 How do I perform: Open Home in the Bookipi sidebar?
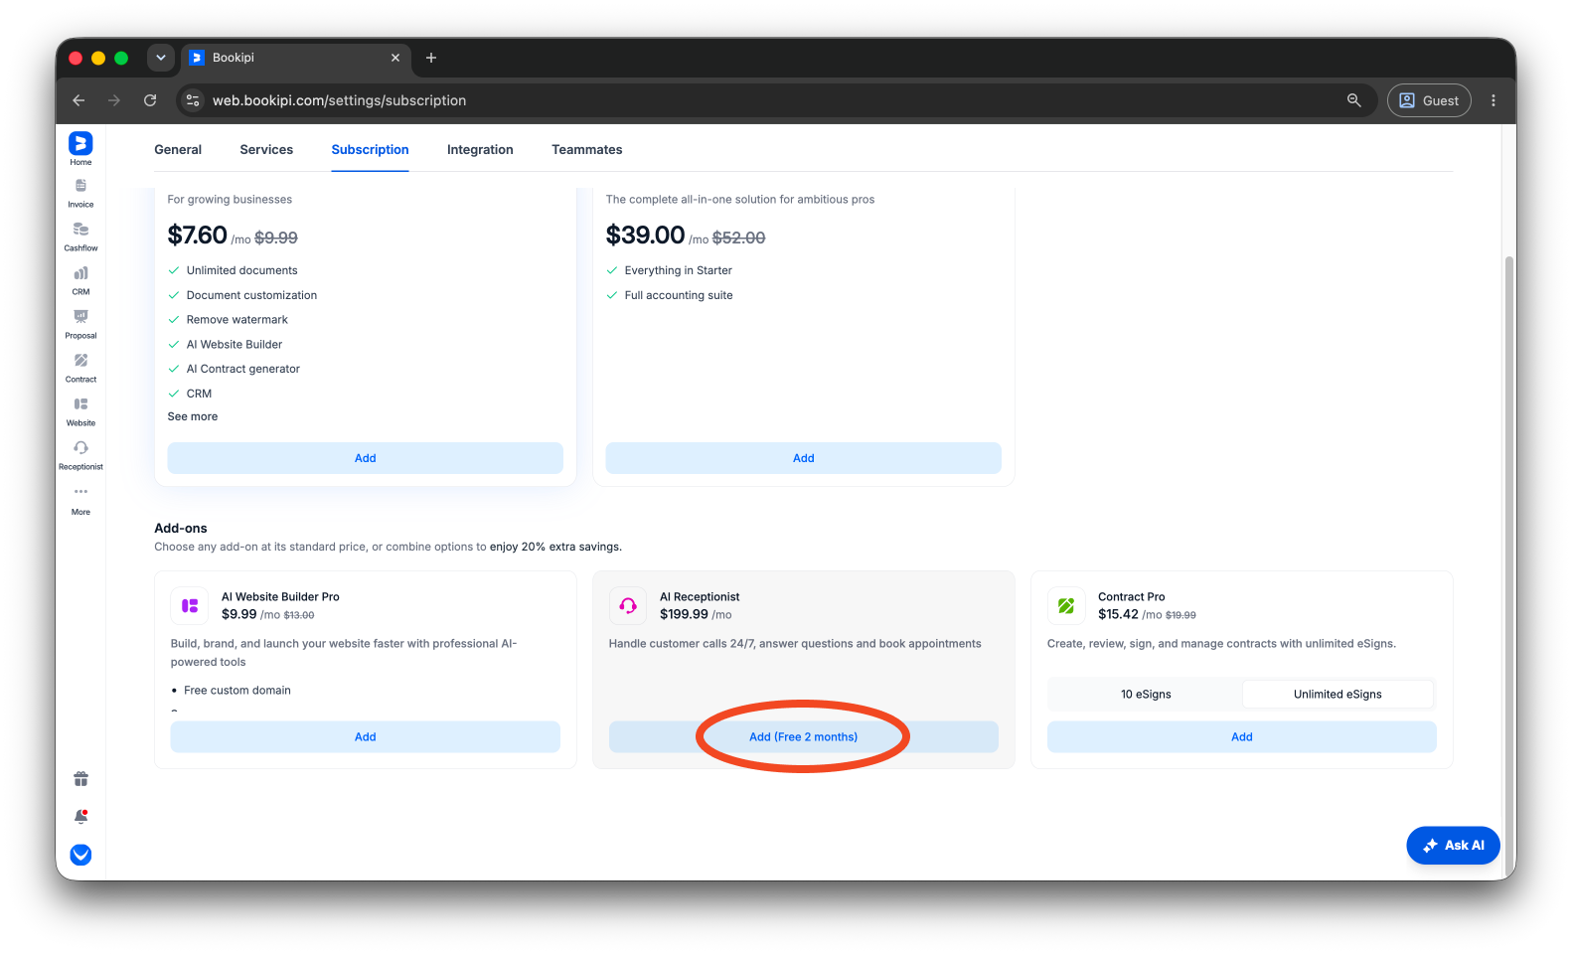click(80, 149)
